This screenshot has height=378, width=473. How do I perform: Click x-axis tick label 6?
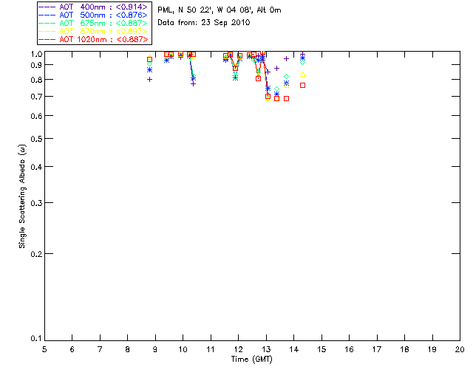[x=72, y=349]
